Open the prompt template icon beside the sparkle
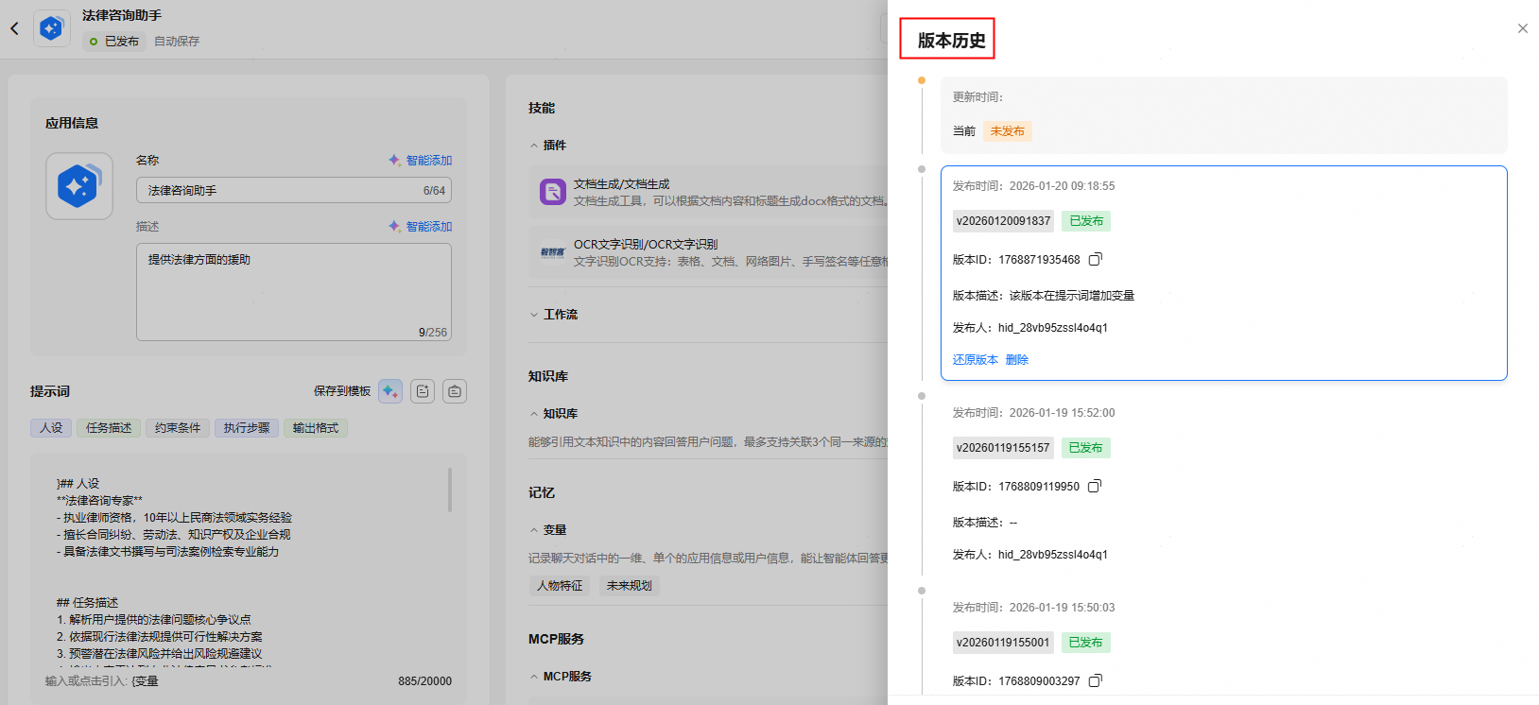Image resolution: width=1539 pixels, height=705 pixels. [423, 391]
